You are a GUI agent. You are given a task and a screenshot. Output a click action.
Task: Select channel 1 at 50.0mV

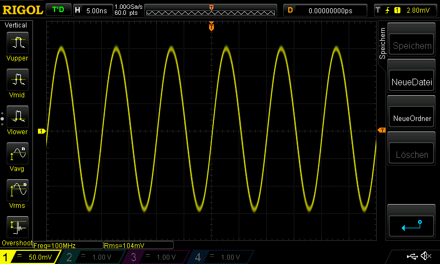tap(30, 257)
